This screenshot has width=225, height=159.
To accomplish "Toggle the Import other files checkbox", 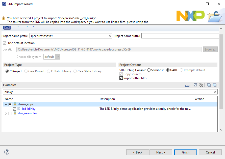I will click(121, 78).
